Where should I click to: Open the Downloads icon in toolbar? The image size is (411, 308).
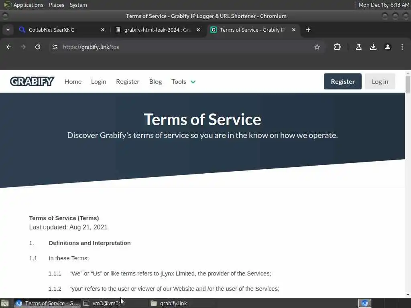(x=373, y=47)
